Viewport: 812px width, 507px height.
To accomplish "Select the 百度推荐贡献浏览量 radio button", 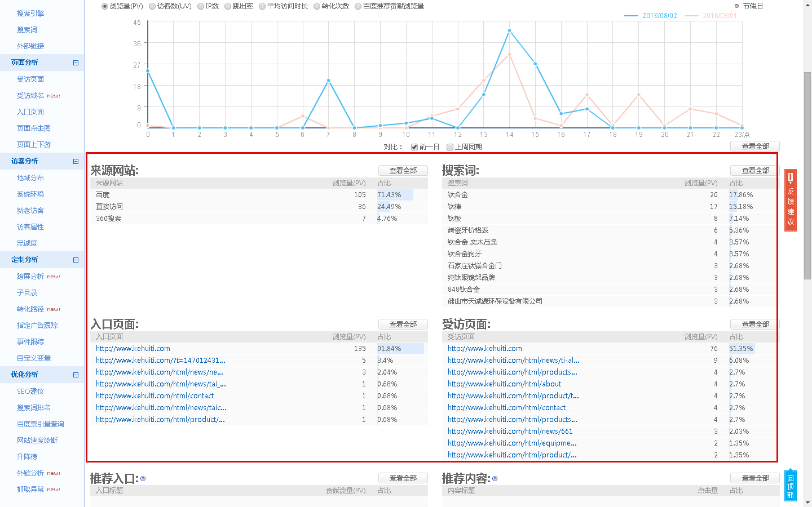I will 358,6.
